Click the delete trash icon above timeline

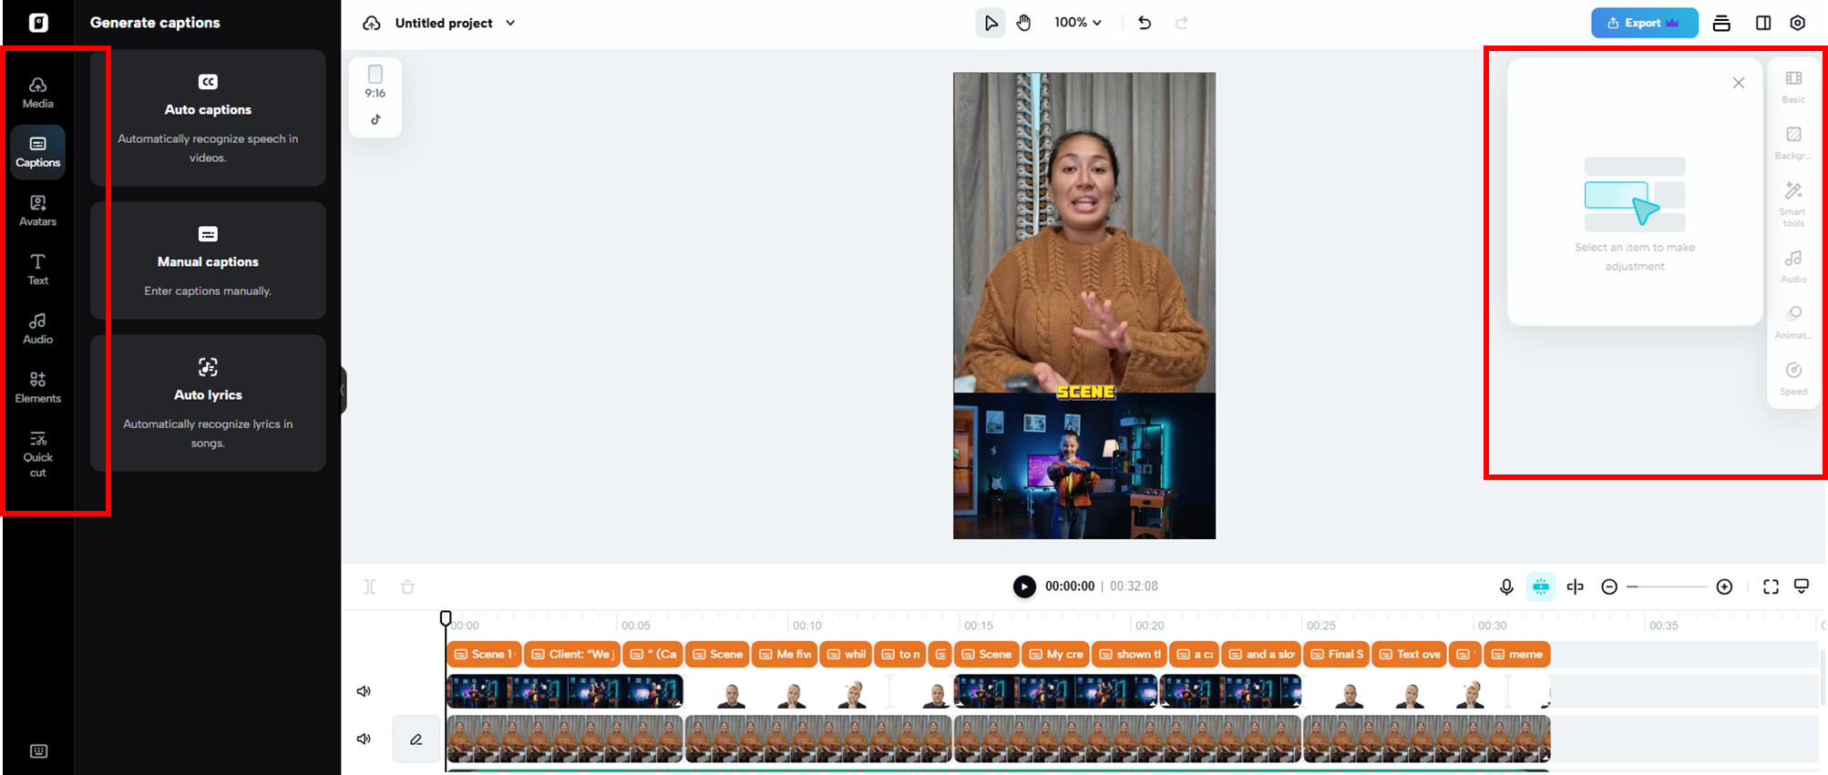click(x=407, y=586)
